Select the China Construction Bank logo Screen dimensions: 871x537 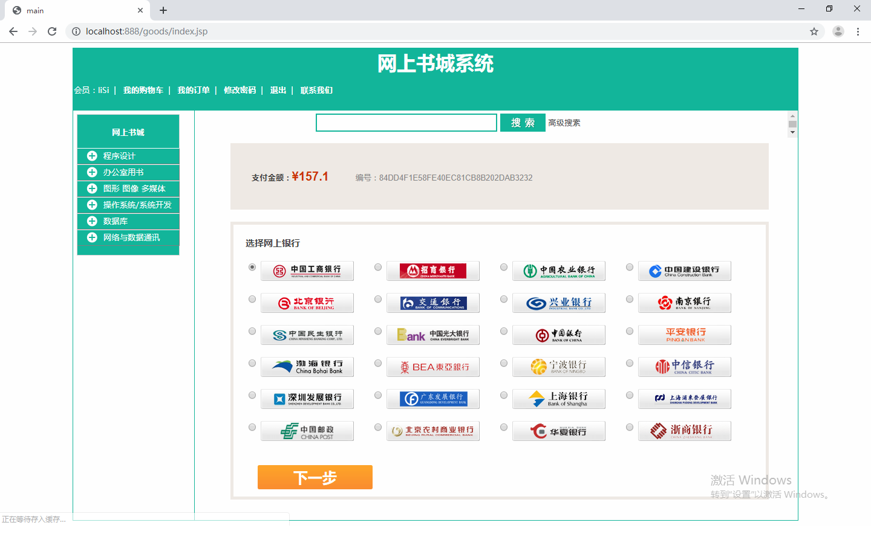[685, 271]
